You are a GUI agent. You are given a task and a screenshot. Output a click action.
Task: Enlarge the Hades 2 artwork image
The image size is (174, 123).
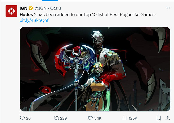pos(95,69)
